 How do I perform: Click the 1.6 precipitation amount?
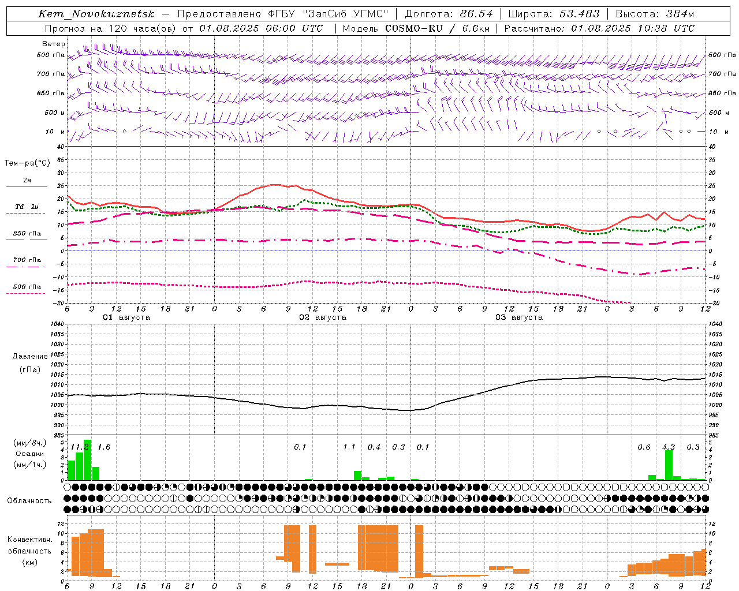pyautogui.click(x=104, y=447)
